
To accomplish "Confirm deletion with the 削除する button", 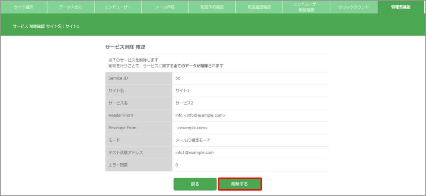I will [240, 184].
